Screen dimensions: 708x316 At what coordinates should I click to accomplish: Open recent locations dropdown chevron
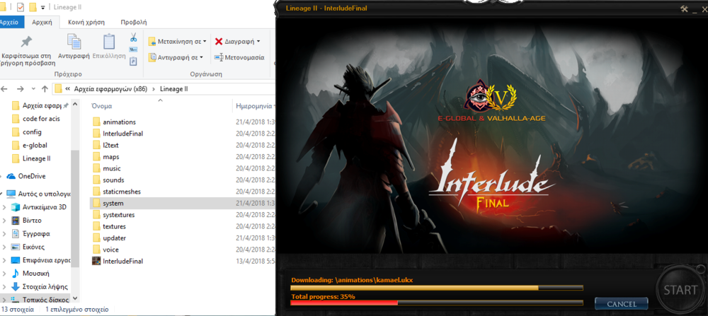click(x=33, y=89)
